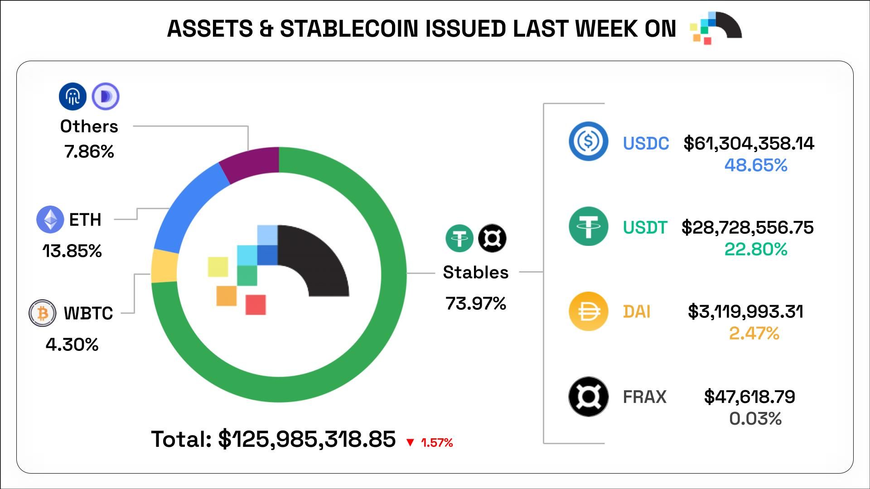Click the purple D icon above Others

coord(106,96)
